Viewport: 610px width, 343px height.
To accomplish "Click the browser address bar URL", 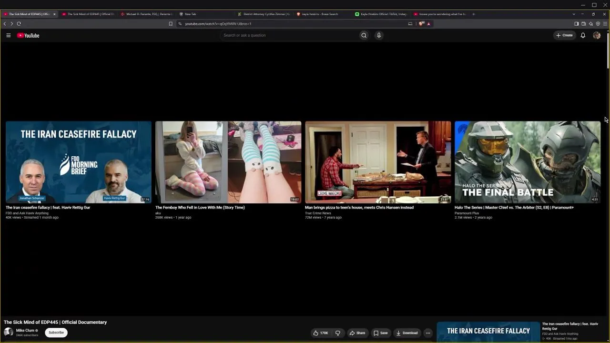I will (218, 24).
